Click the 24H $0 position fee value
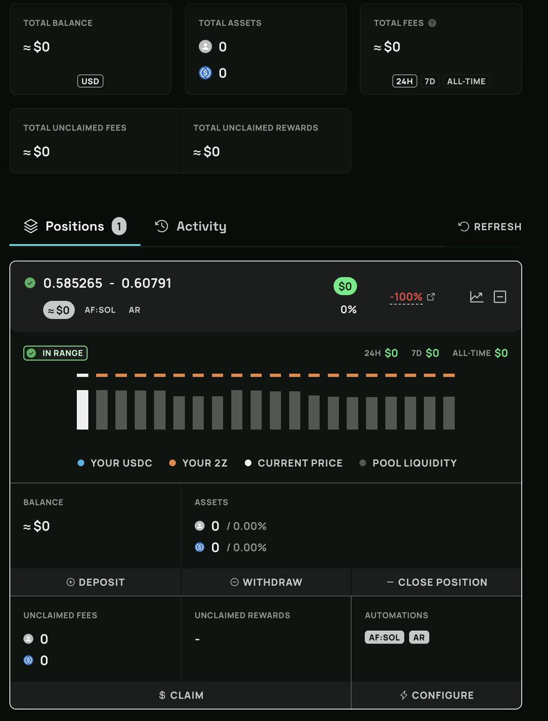Image resolution: width=548 pixels, height=721 pixels. pyautogui.click(x=391, y=353)
